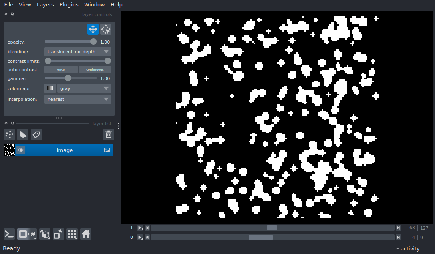Click auto-contrast once button
Viewport: 435px width, 254px height.
coord(61,70)
